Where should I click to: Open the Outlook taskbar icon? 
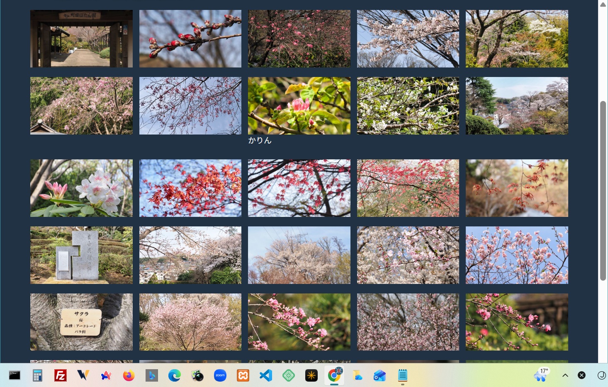pos(379,375)
